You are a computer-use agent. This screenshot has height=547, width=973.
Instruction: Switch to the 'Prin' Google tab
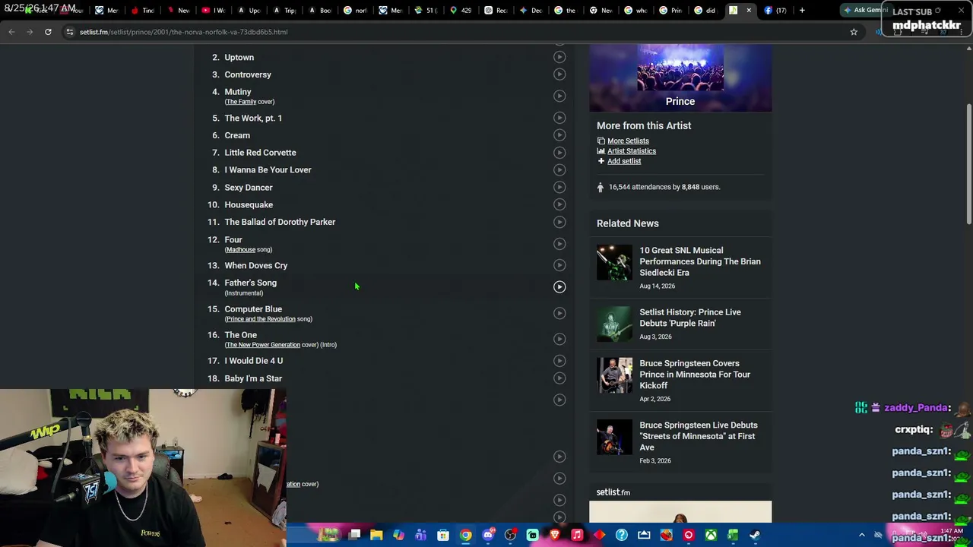coord(670,11)
